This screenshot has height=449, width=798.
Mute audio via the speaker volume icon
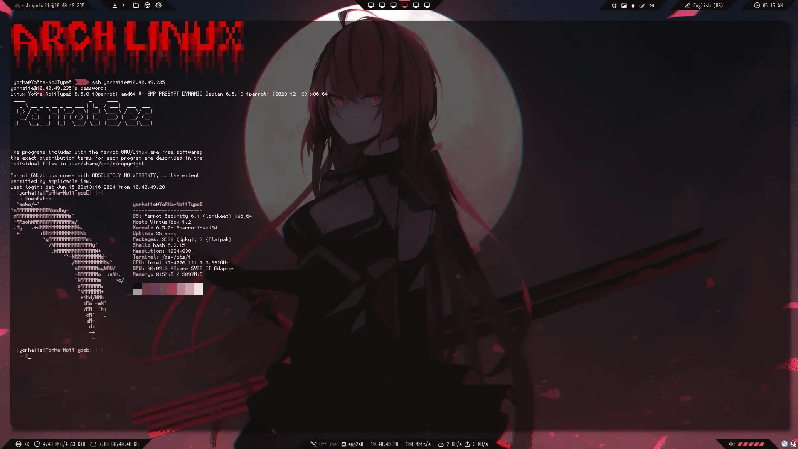coord(731,444)
